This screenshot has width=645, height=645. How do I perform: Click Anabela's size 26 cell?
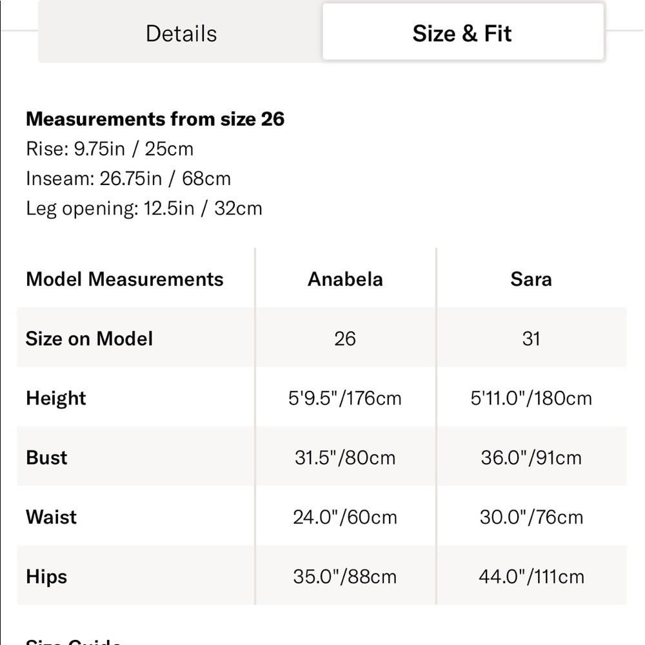(x=345, y=339)
